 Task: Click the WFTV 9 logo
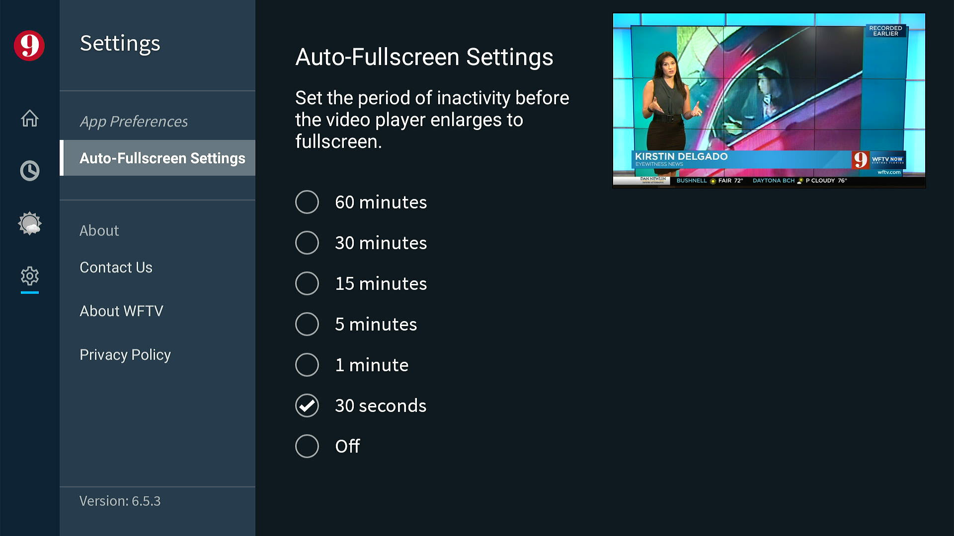tap(29, 46)
